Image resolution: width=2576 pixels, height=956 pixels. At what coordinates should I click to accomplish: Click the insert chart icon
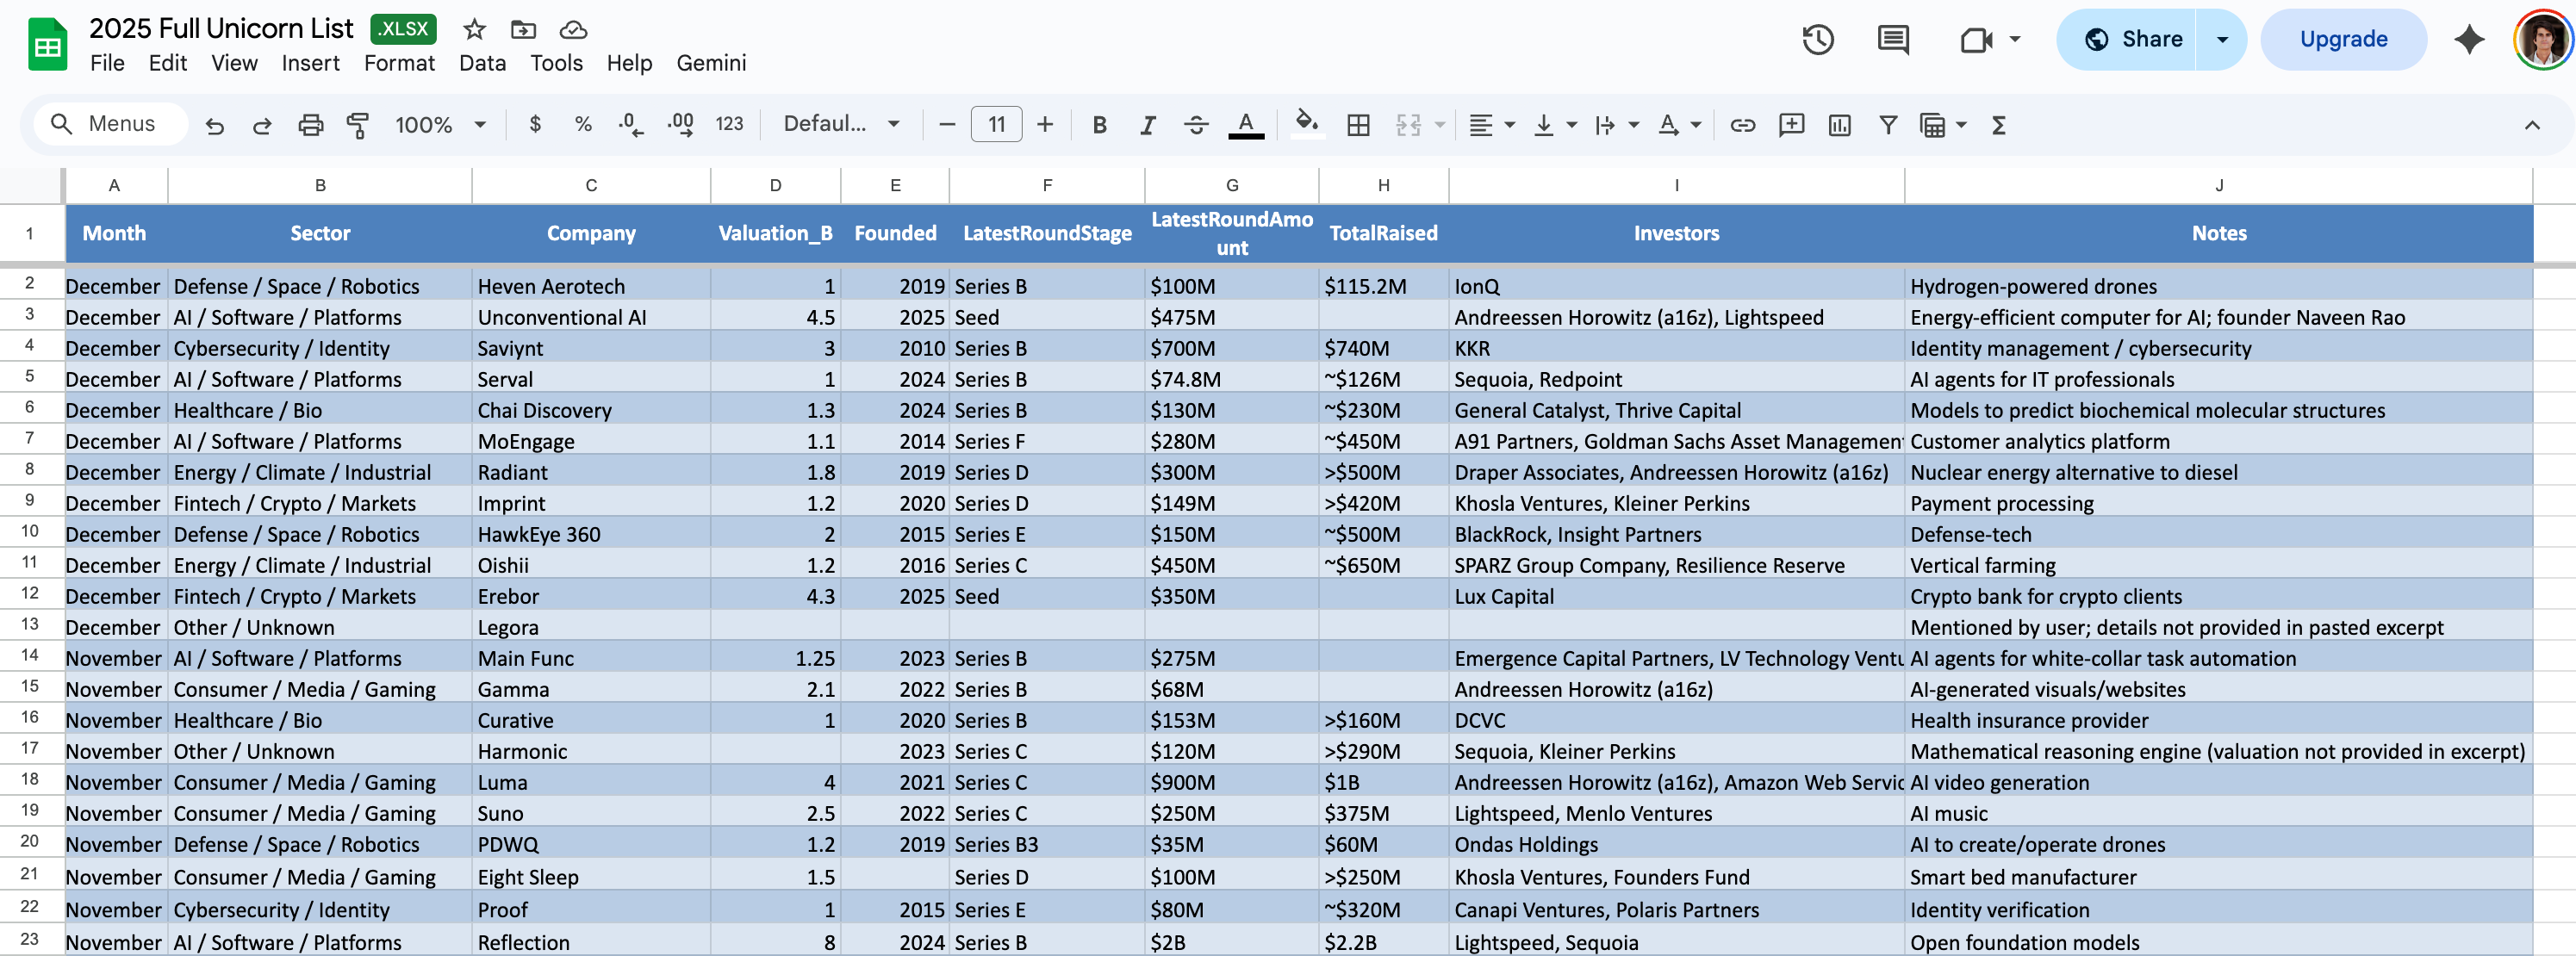(1839, 125)
